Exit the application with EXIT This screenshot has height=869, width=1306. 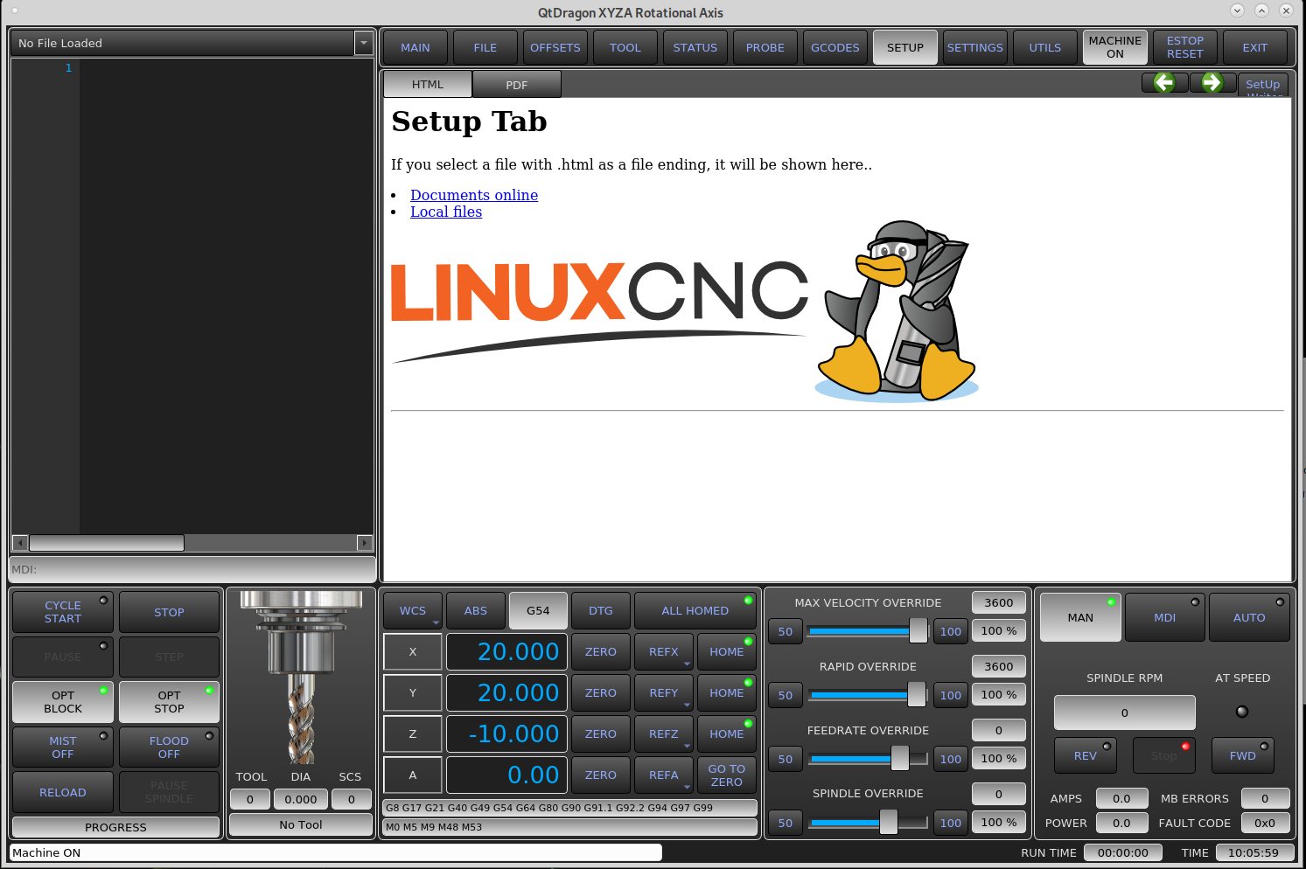point(1255,47)
